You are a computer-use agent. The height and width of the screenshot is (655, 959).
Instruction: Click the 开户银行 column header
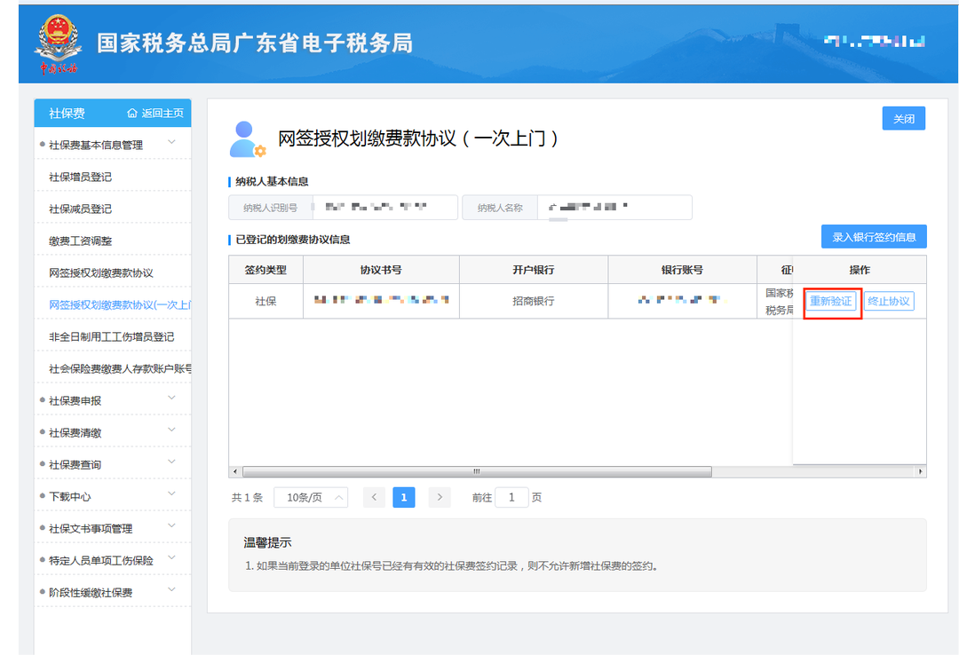(x=534, y=270)
